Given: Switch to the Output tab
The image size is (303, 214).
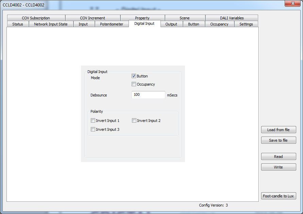Looking at the screenshot, I should (x=171, y=24).
